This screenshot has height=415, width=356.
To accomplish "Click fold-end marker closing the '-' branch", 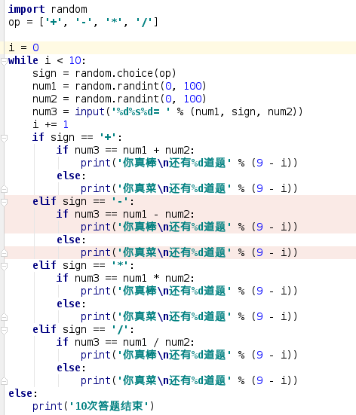I will pos(4,253).
